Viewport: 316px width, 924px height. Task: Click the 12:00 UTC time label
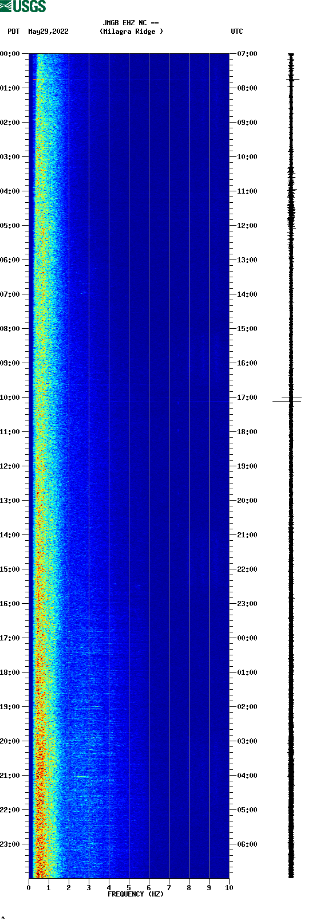247,226
